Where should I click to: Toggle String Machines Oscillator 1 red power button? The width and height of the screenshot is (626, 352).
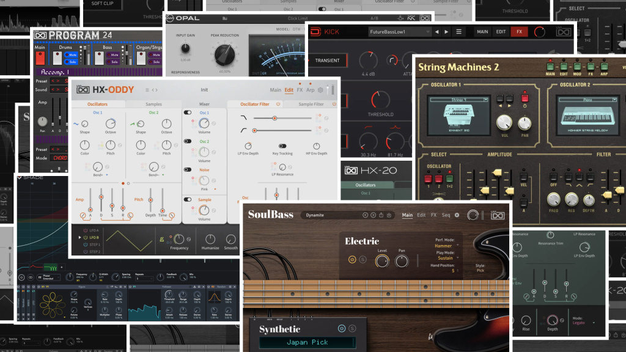click(x=525, y=98)
